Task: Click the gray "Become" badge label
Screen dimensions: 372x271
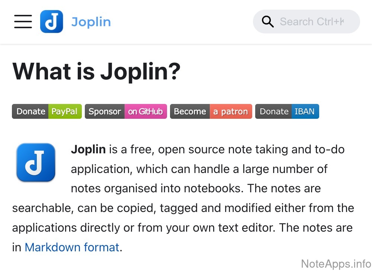Action: pos(190,111)
